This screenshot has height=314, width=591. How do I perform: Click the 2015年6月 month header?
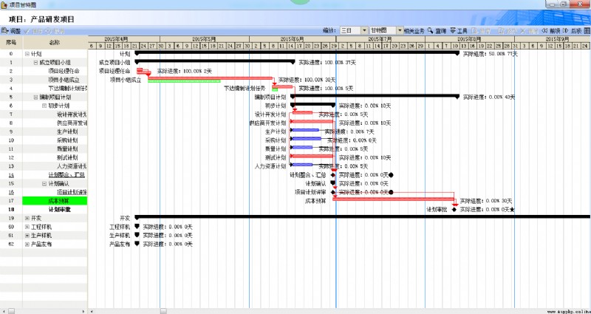coord(293,39)
